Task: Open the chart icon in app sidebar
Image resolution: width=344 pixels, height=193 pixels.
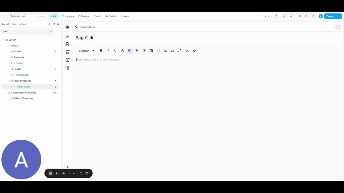Action: pos(67,36)
